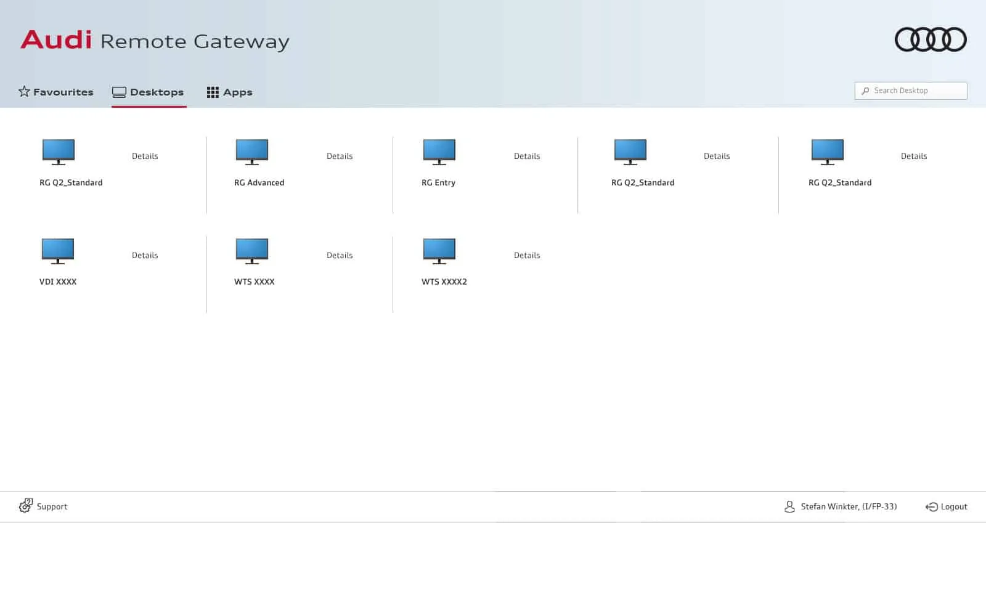Open RG Q2_Standard monitor icon above VDI XXXX
This screenshot has width=986, height=616.
tap(59, 152)
